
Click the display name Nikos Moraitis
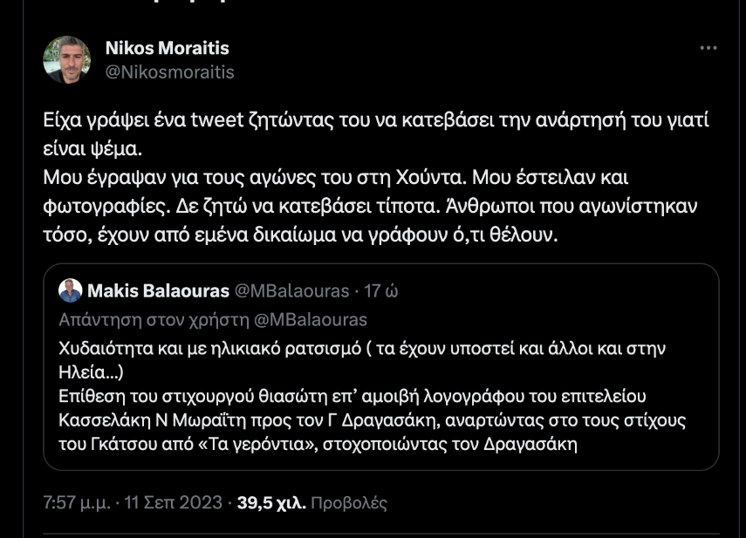[x=167, y=48]
